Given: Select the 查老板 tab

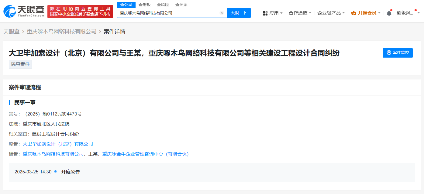Looking at the screenshot, I should pyautogui.click(x=145, y=5).
